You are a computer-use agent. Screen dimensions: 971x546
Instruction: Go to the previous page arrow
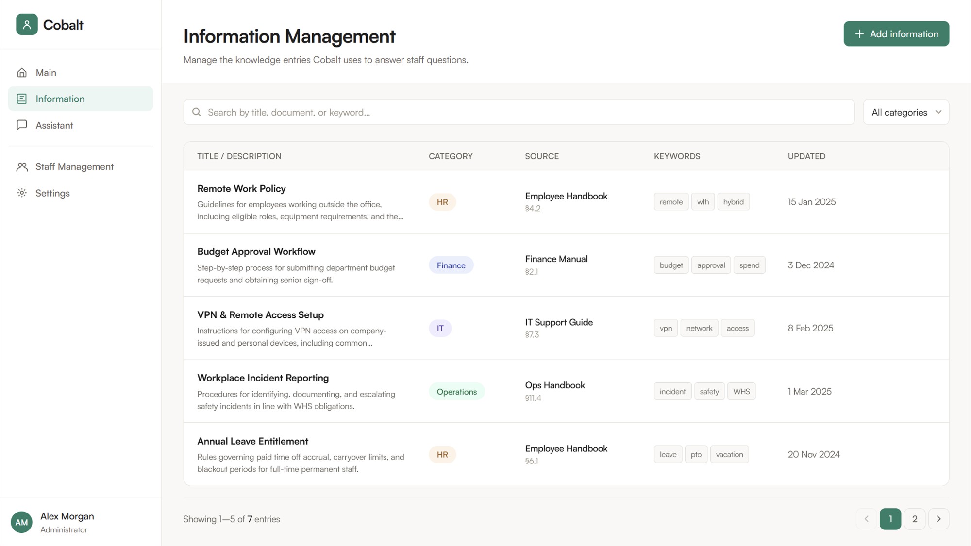(866, 519)
